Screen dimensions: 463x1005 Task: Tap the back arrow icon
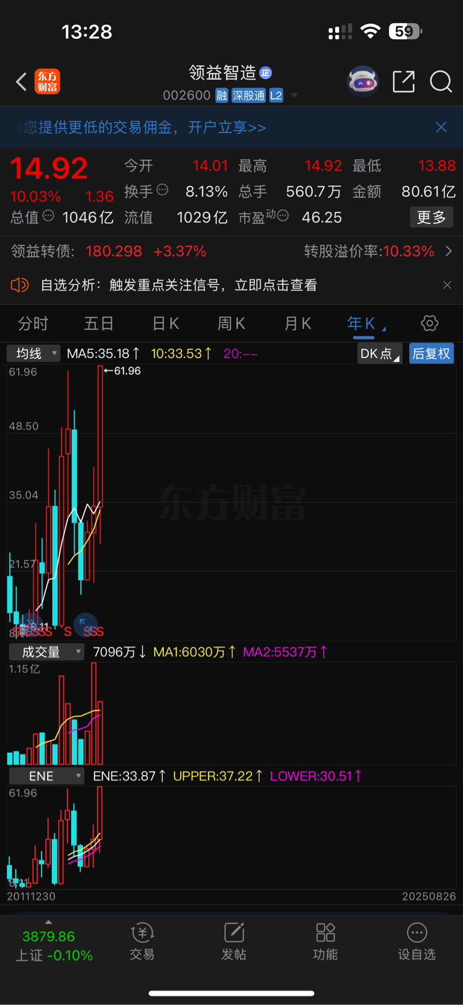click(x=21, y=81)
